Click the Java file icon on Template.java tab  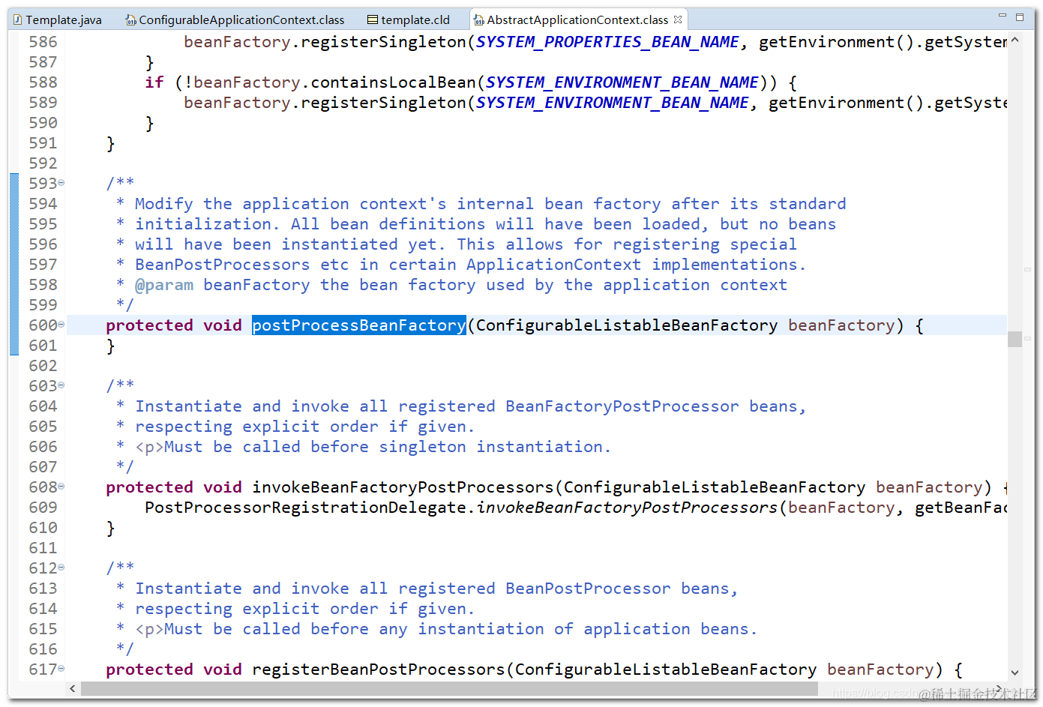point(18,20)
